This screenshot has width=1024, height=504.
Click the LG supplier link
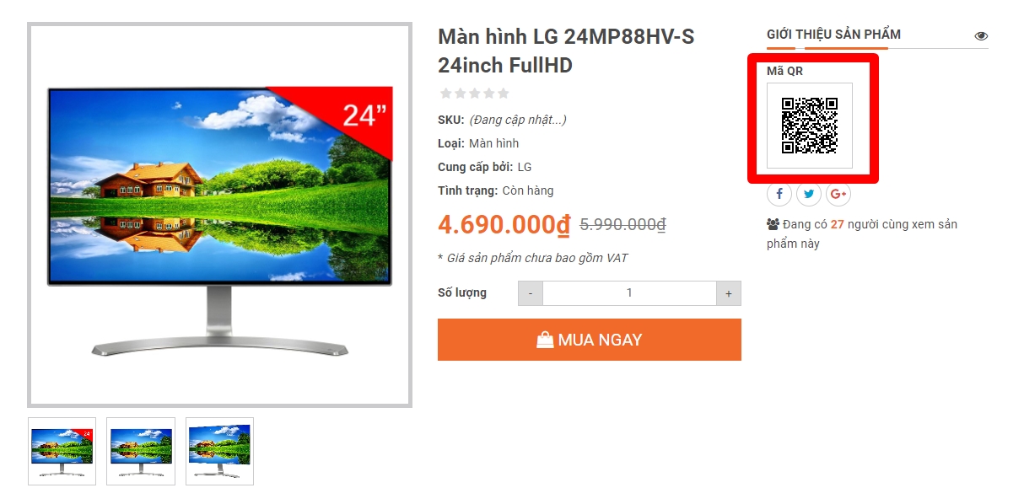coord(525,167)
